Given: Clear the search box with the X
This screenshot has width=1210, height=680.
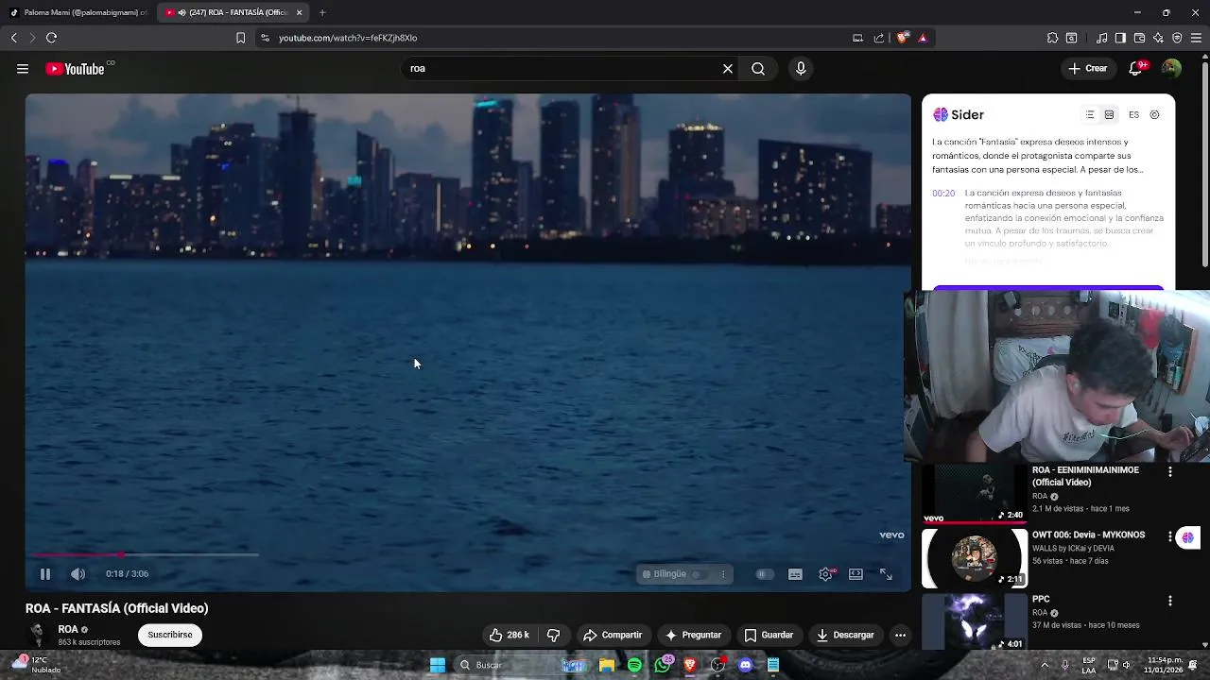Looking at the screenshot, I should point(728,69).
